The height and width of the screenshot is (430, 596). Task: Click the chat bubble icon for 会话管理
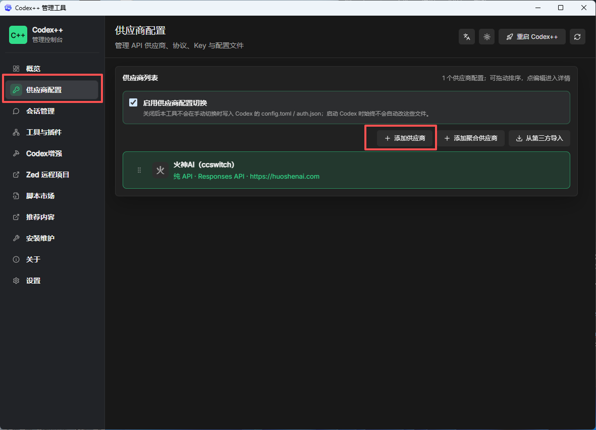(x=16, y=111)
